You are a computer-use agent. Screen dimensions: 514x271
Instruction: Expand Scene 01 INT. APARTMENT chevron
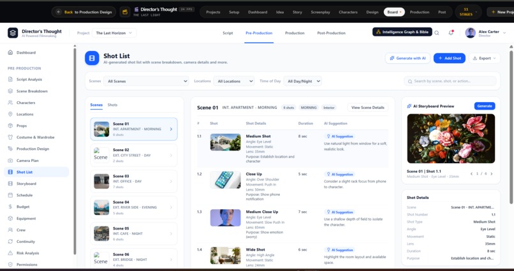pos(171,129)
